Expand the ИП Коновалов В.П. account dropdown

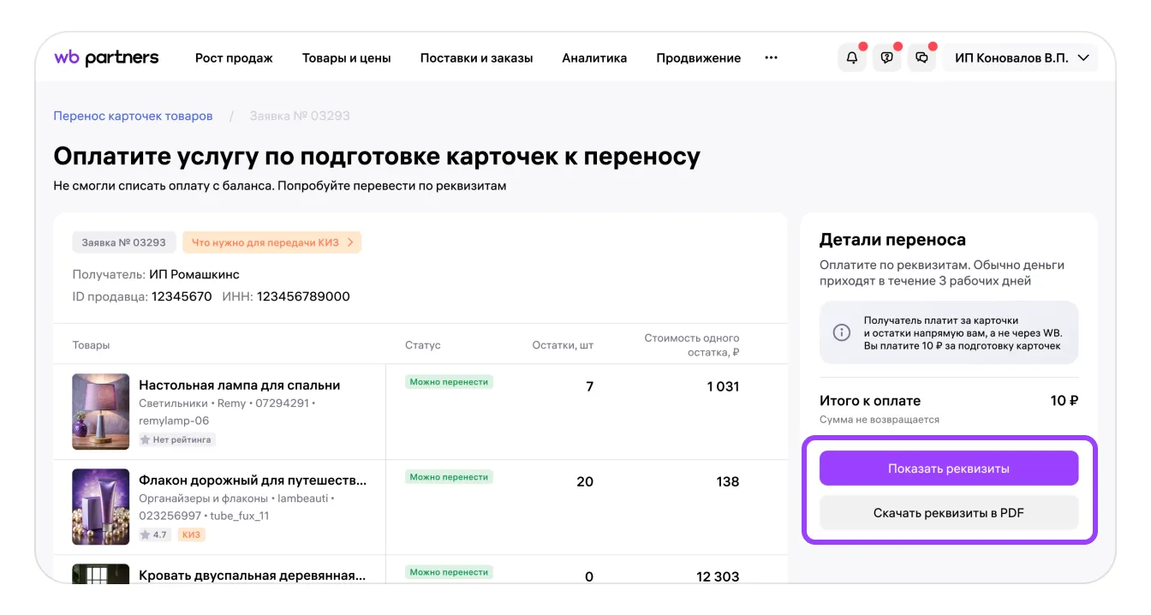pyautogui.click(x=1020, y=57)
